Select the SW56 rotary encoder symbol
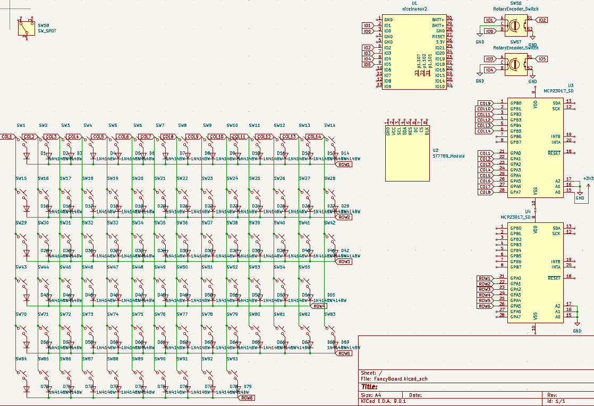The width and height of the screenshot is (594, 406). (514, 25)
